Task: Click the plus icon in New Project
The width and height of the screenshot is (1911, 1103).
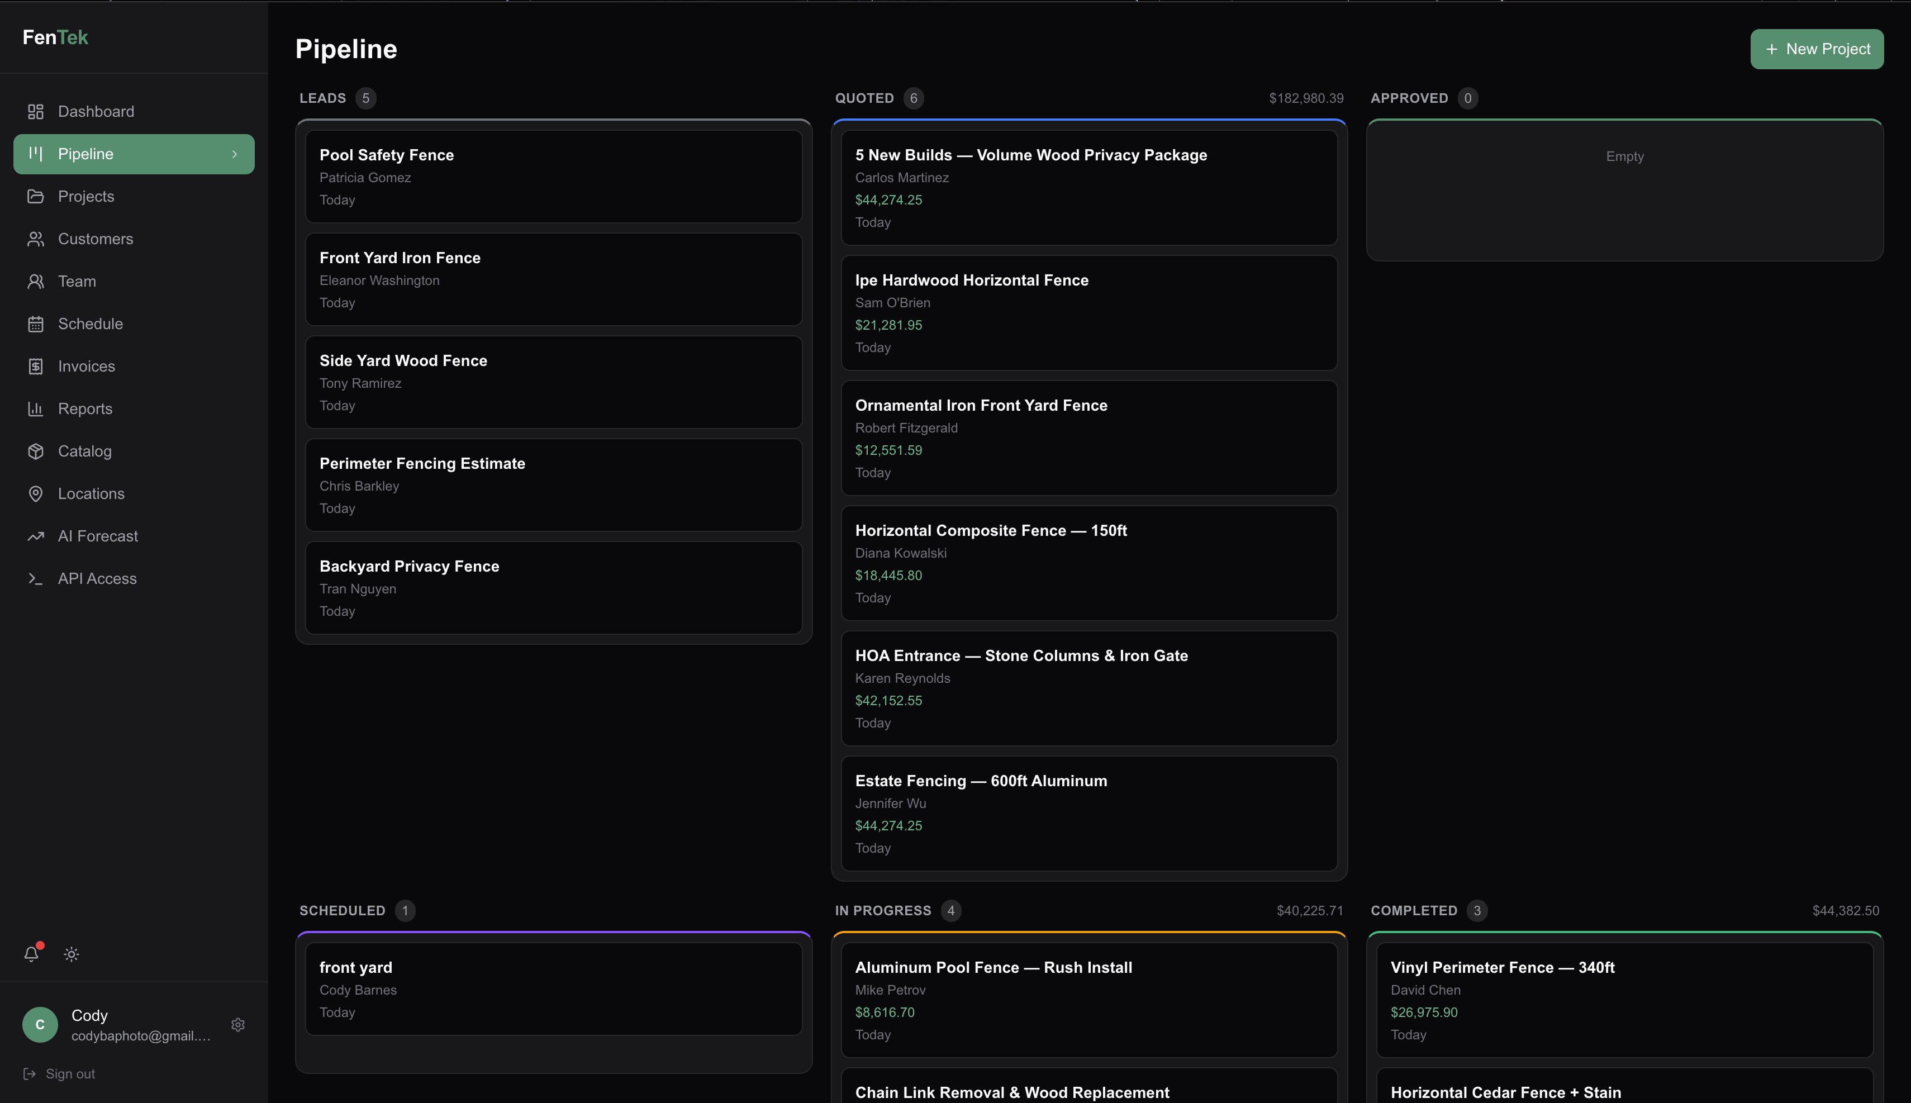Action: (x=1772, y=49)
